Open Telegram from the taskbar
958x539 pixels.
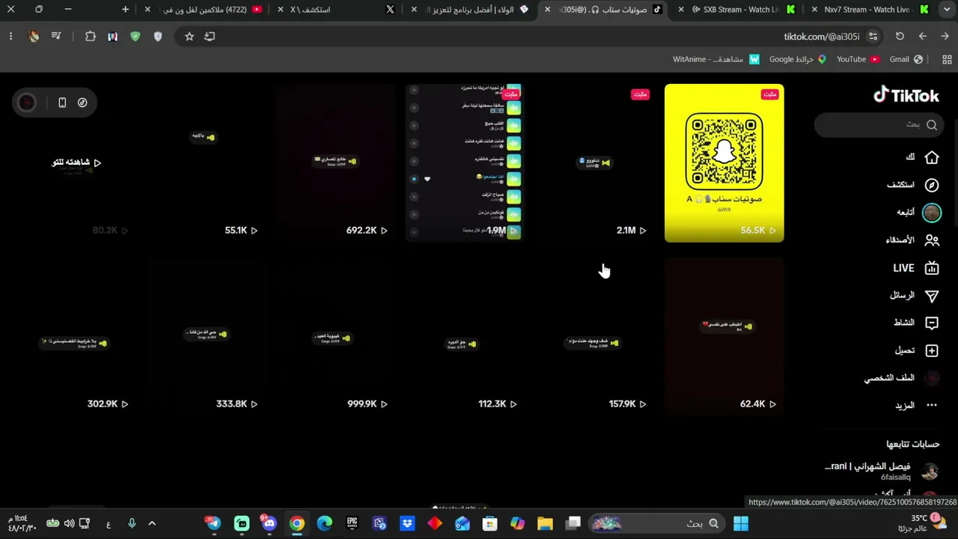tap(214, 523)
